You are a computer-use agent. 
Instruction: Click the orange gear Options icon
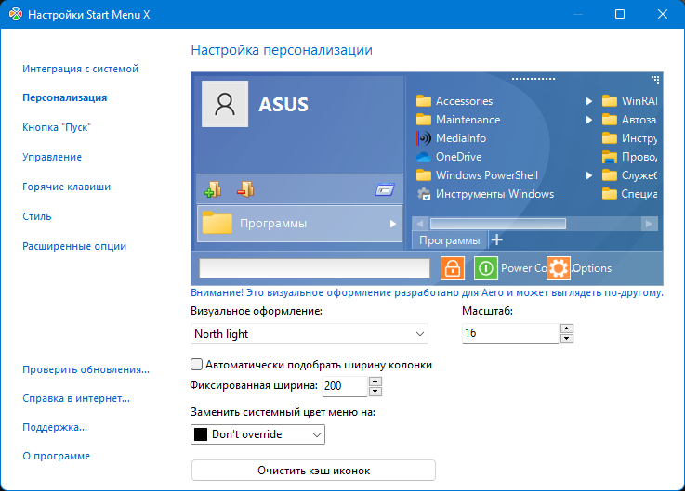click(x=558, y=268)
